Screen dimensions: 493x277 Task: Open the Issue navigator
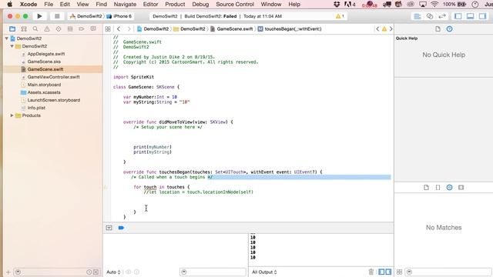(47, 29)
